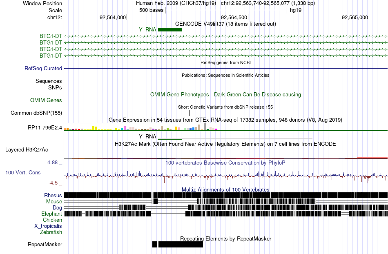
Task: Click the Sequences track label
Action: coord(49,81)
